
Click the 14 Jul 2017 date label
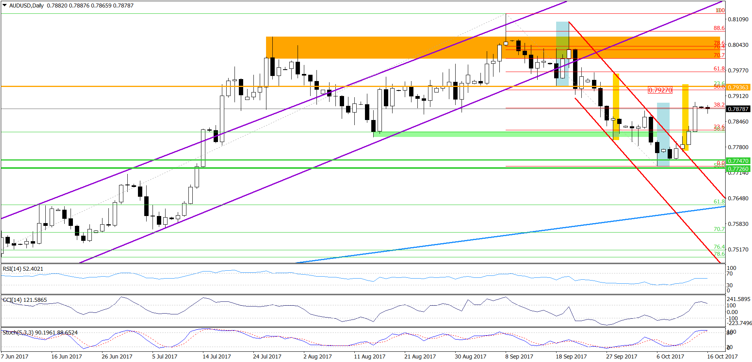tap(217, 356)
